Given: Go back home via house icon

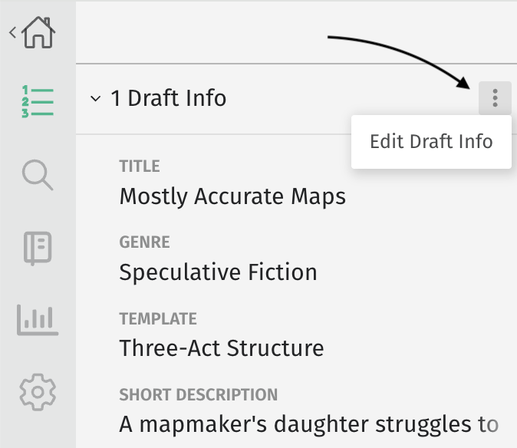Looking at the screenshot, I should (x=38, y=32).
